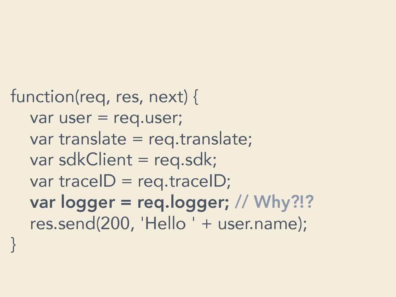Click 'req.sdk;' expression
This screenshot has width=396, height=297.
click(185, 160)
